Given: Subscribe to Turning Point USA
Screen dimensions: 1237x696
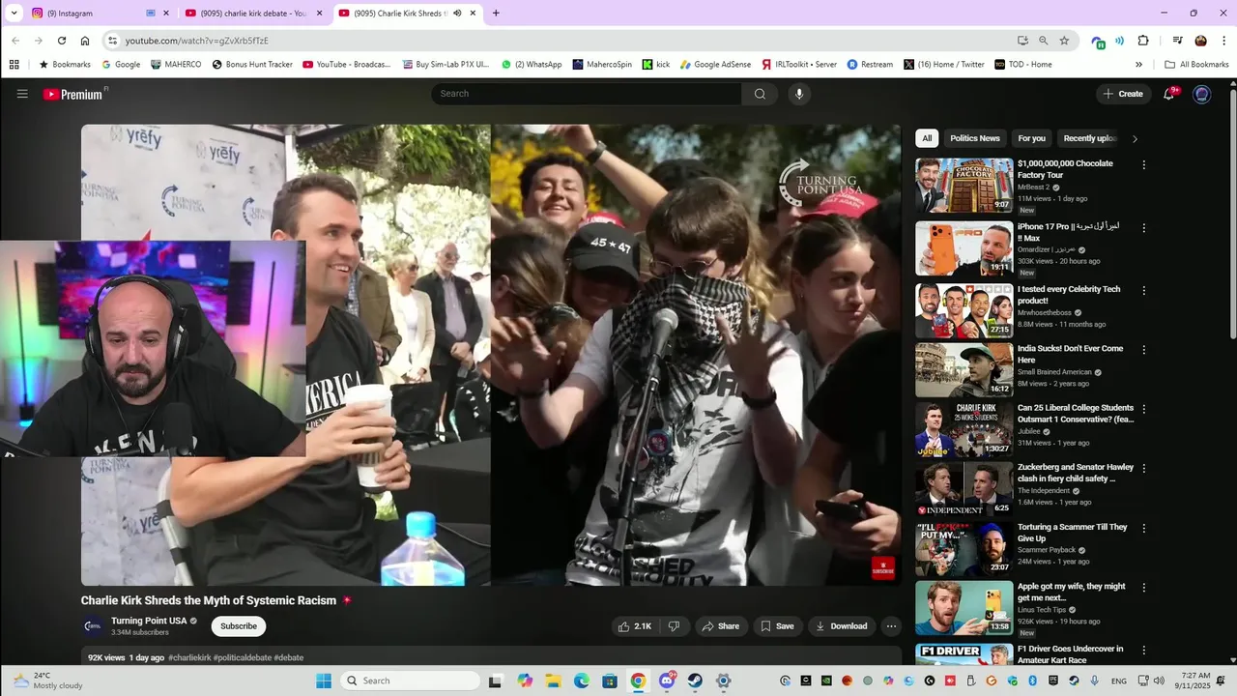Looking at the screenshot, I should [239, 626].
